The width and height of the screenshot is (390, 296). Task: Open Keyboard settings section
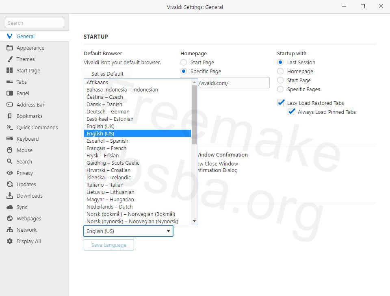[x=34, y=139]
